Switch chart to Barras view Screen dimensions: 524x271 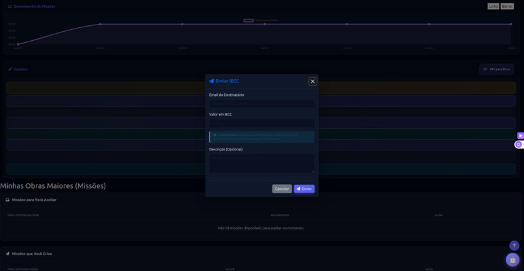pos(507,6)
